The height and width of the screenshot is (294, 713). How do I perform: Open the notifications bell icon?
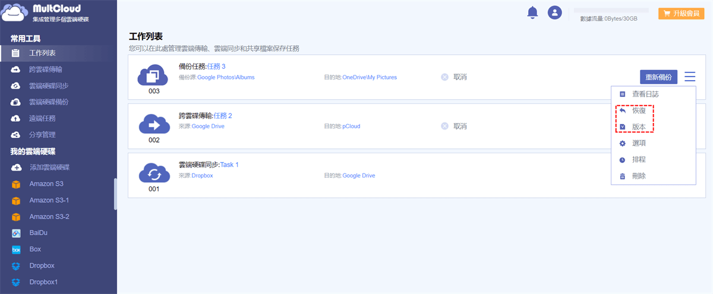pyautogui.click(x=532, y=12)
